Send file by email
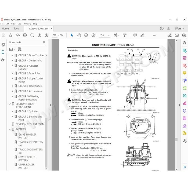Viewport: 188px width, 188px height. click(177, 35)
